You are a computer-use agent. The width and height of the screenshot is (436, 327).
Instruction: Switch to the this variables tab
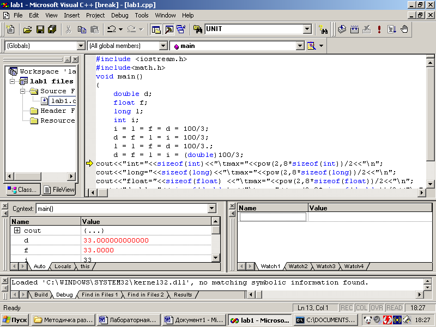(85, 267)
